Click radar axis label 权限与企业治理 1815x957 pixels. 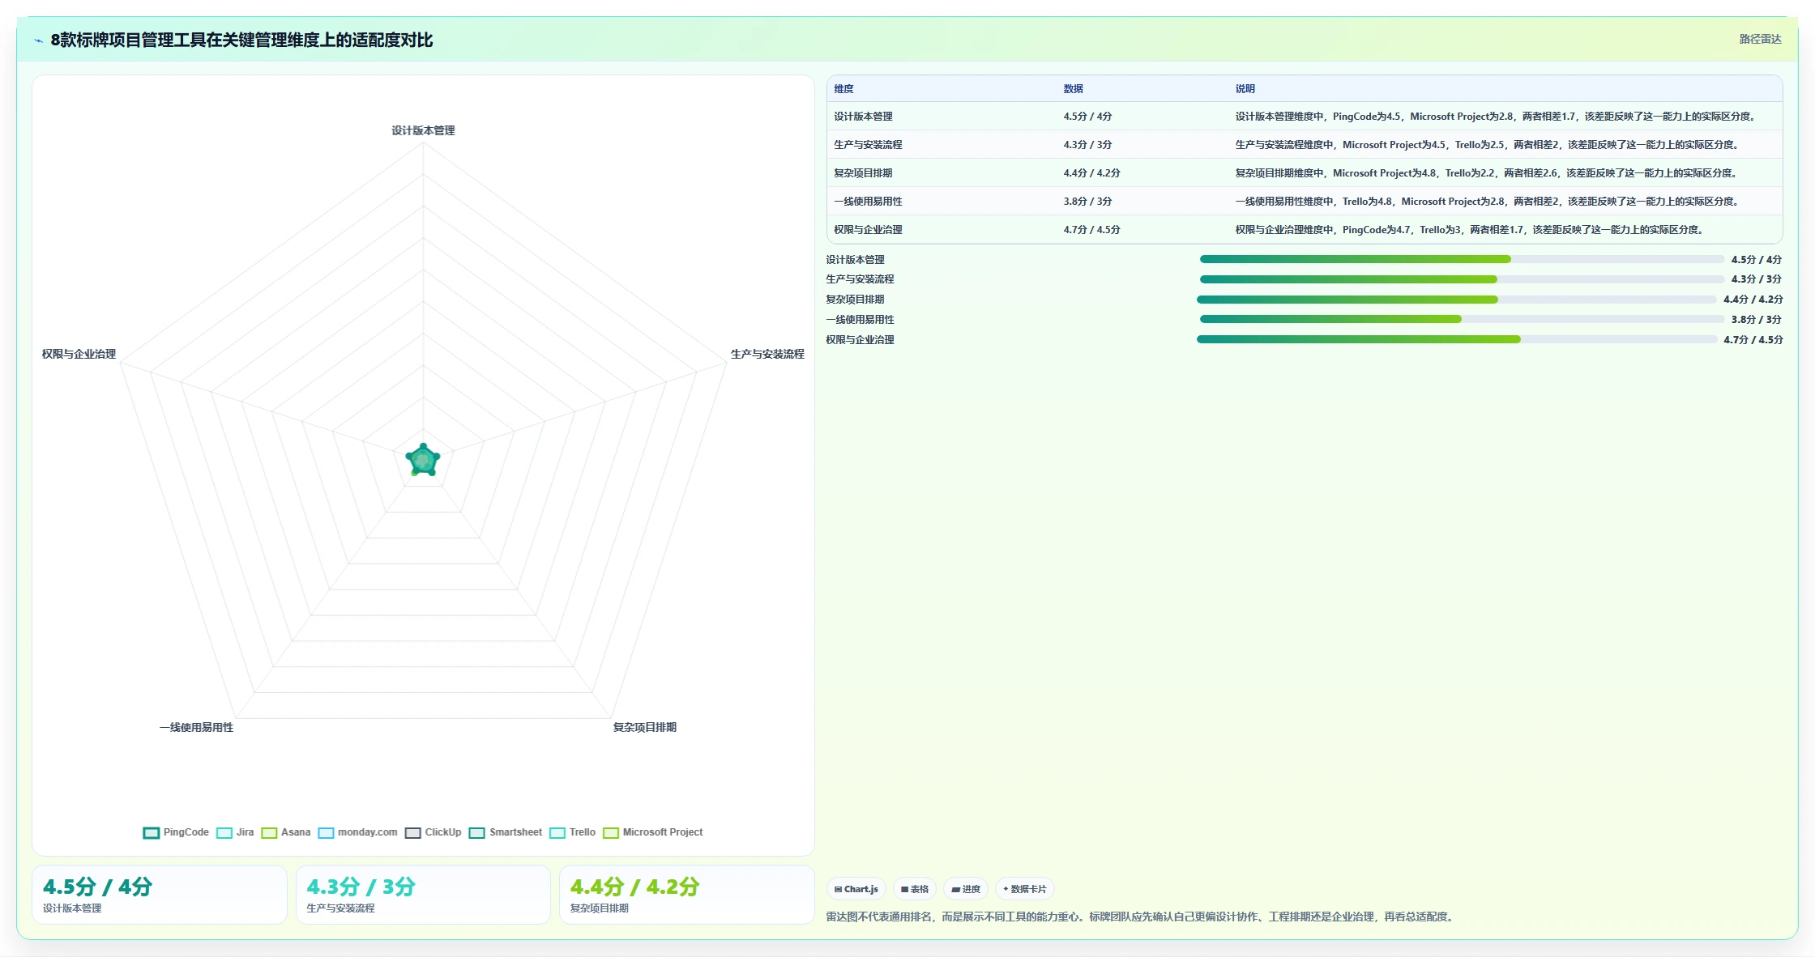click(79, 354)
